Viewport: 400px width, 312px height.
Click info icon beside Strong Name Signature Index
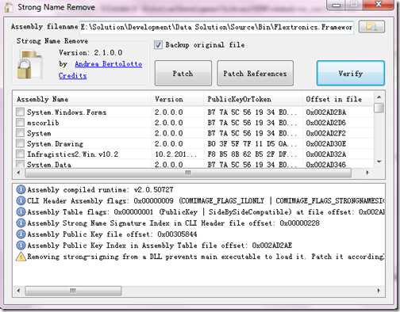pyautogui.click(x=21, y=223)
